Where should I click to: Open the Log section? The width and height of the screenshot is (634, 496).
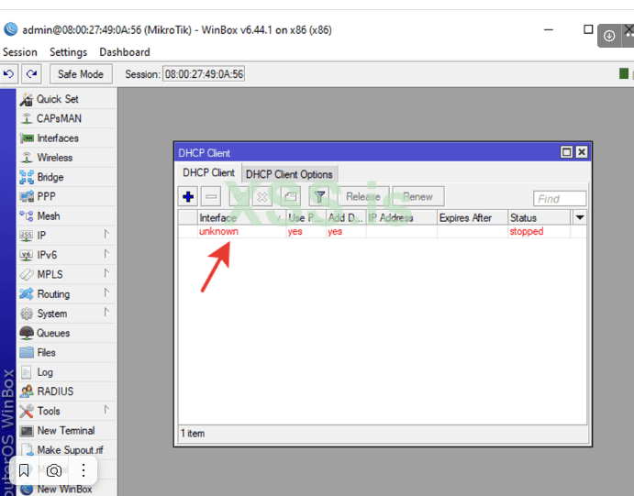[x=67, y=372]
